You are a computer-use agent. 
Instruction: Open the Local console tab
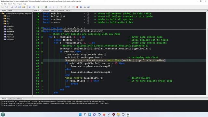tap(12, 99)
